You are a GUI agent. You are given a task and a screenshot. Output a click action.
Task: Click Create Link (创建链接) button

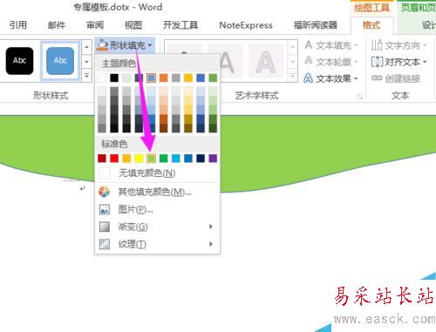click(x=396, y=78)
